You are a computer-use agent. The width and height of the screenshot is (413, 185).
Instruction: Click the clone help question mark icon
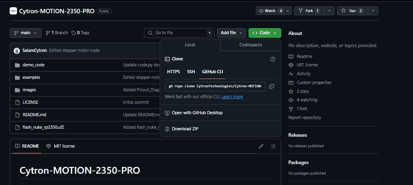[272, 59]
